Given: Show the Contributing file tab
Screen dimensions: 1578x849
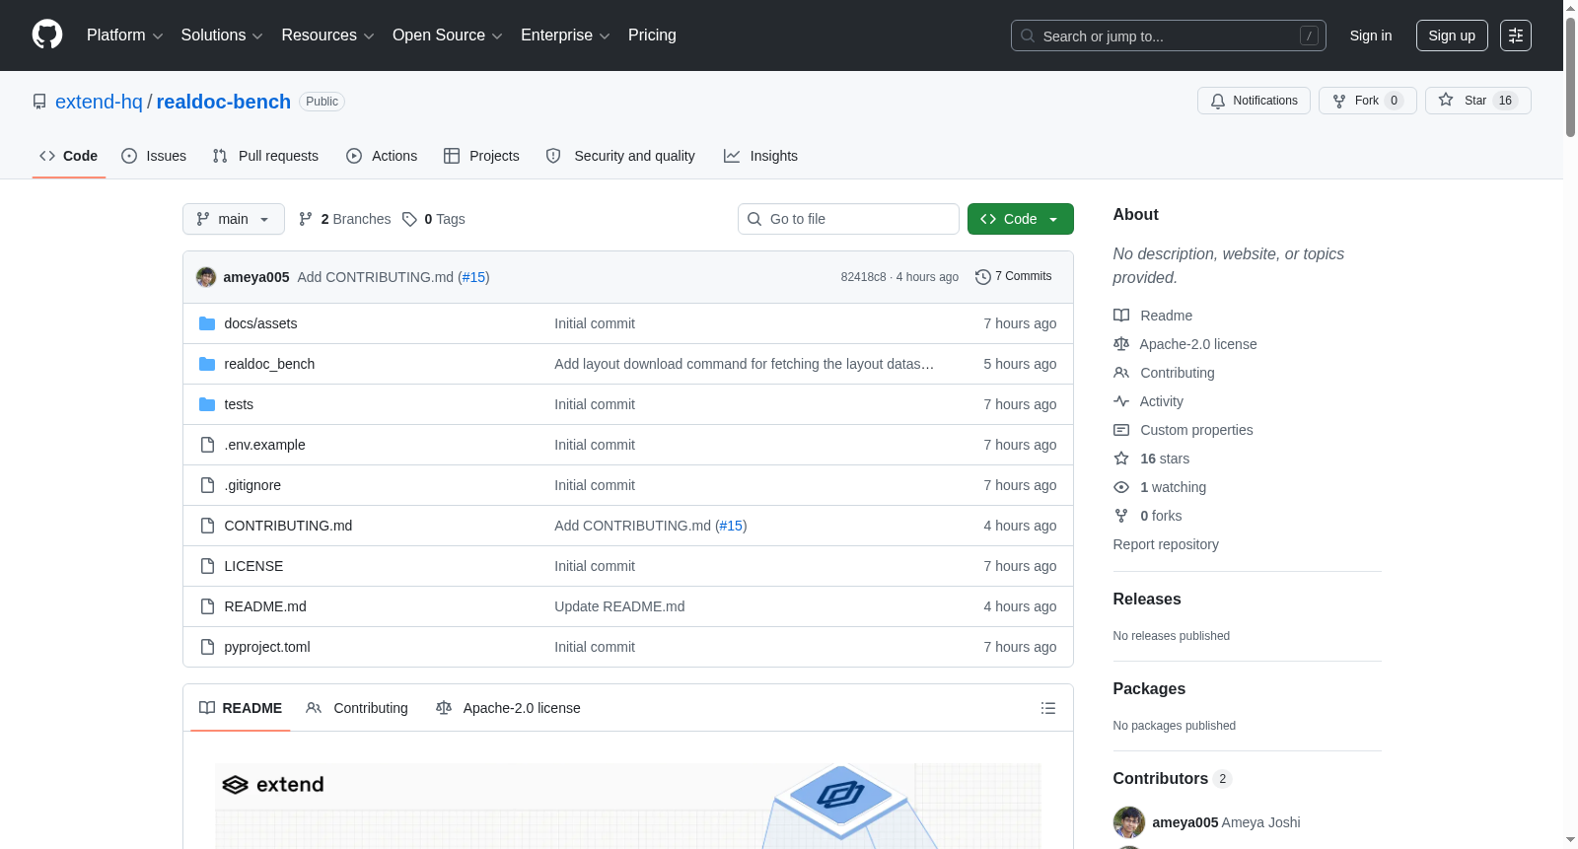Looking at the screenshot, I should (357, 708).
